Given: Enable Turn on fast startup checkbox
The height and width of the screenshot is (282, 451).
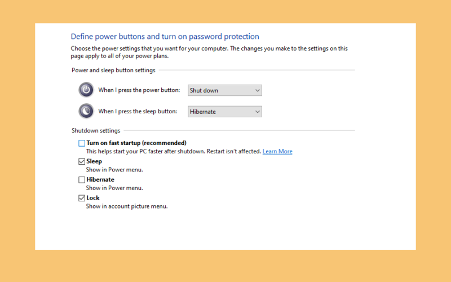Looking at the screenshot, I should click(x=82, y=143).
